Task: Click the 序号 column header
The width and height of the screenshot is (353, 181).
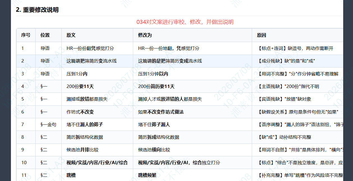Action: 26,35
